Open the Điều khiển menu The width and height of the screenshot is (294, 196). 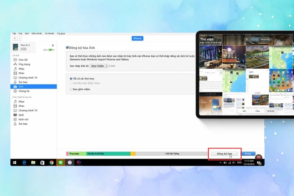[x=37, y=33]
